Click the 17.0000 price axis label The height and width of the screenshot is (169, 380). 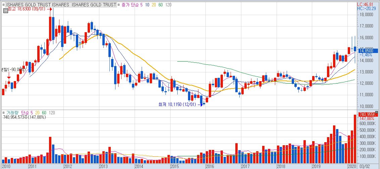click(x=367, y=26)
